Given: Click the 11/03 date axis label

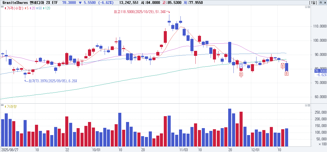Looking at the screenshot, I should click(183, 150).
